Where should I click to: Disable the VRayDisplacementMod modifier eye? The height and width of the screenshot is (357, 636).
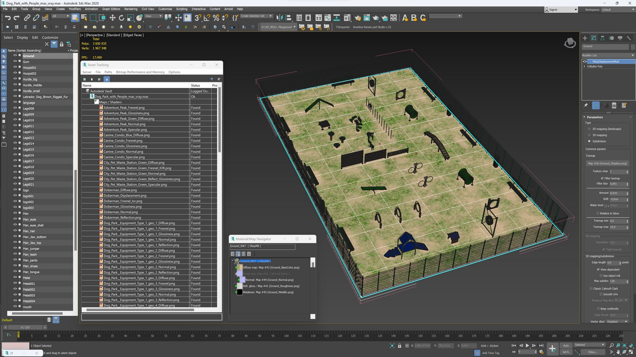pyautogui.click(x=585, y=61)
